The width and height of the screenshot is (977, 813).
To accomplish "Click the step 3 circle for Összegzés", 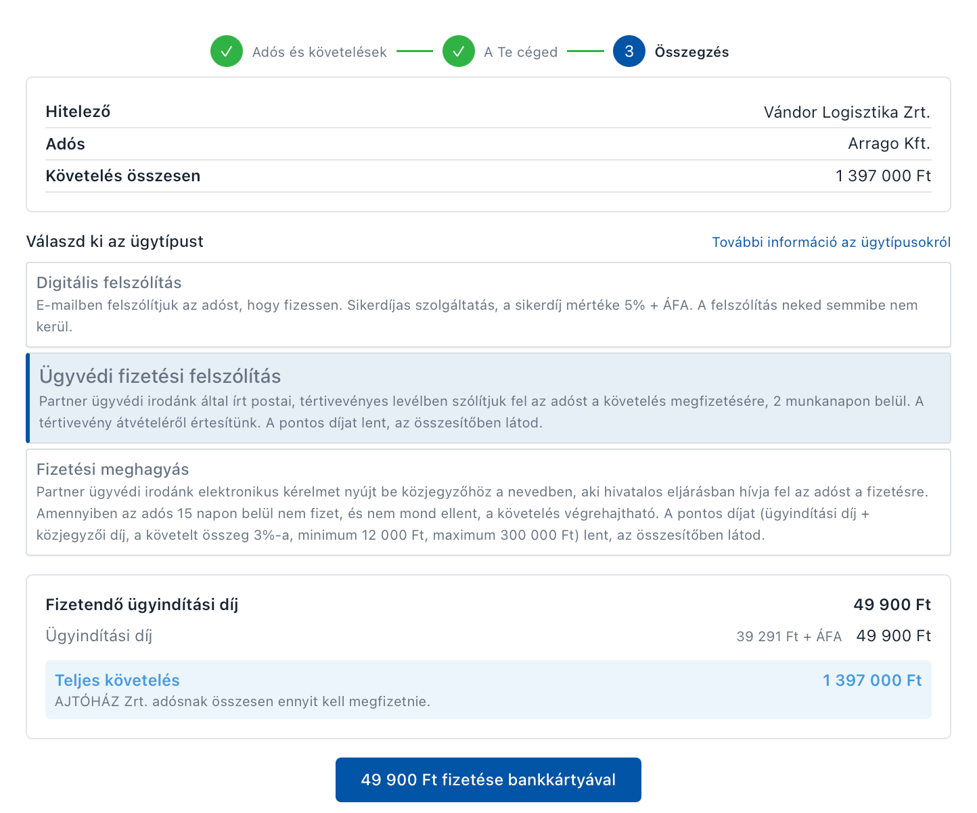I will click(629, 51).
